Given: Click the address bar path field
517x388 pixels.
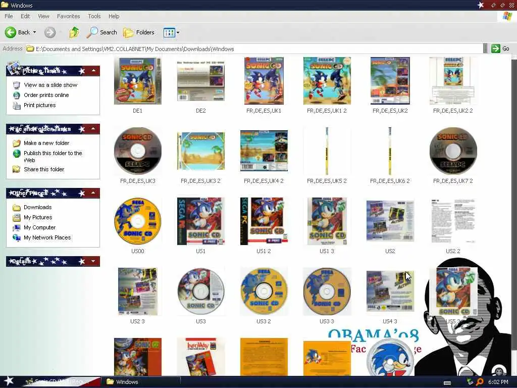Looking at the screenshot, I should tap(254, 49).
